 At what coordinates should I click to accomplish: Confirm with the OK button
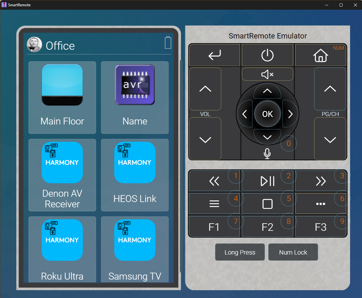(x=267, y=114)
